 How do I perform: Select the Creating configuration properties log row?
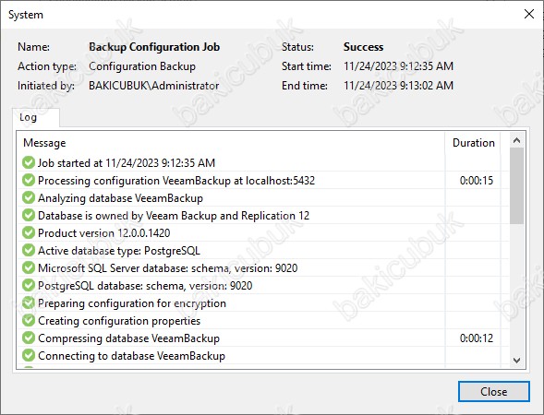coord(263,320)
